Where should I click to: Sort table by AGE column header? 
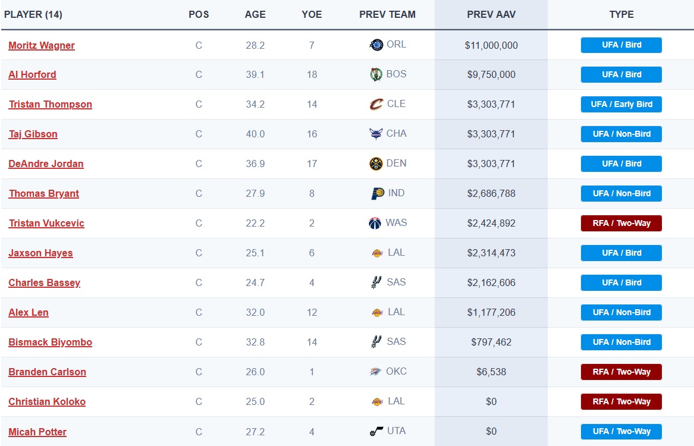tap(255, 15)
